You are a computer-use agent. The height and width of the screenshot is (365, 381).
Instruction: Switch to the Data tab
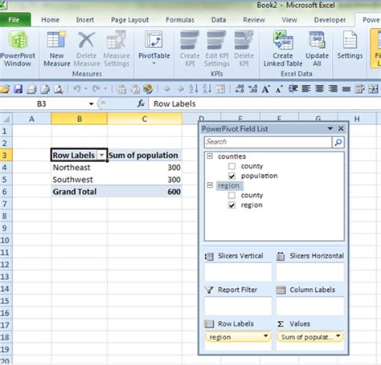[219, 20]
